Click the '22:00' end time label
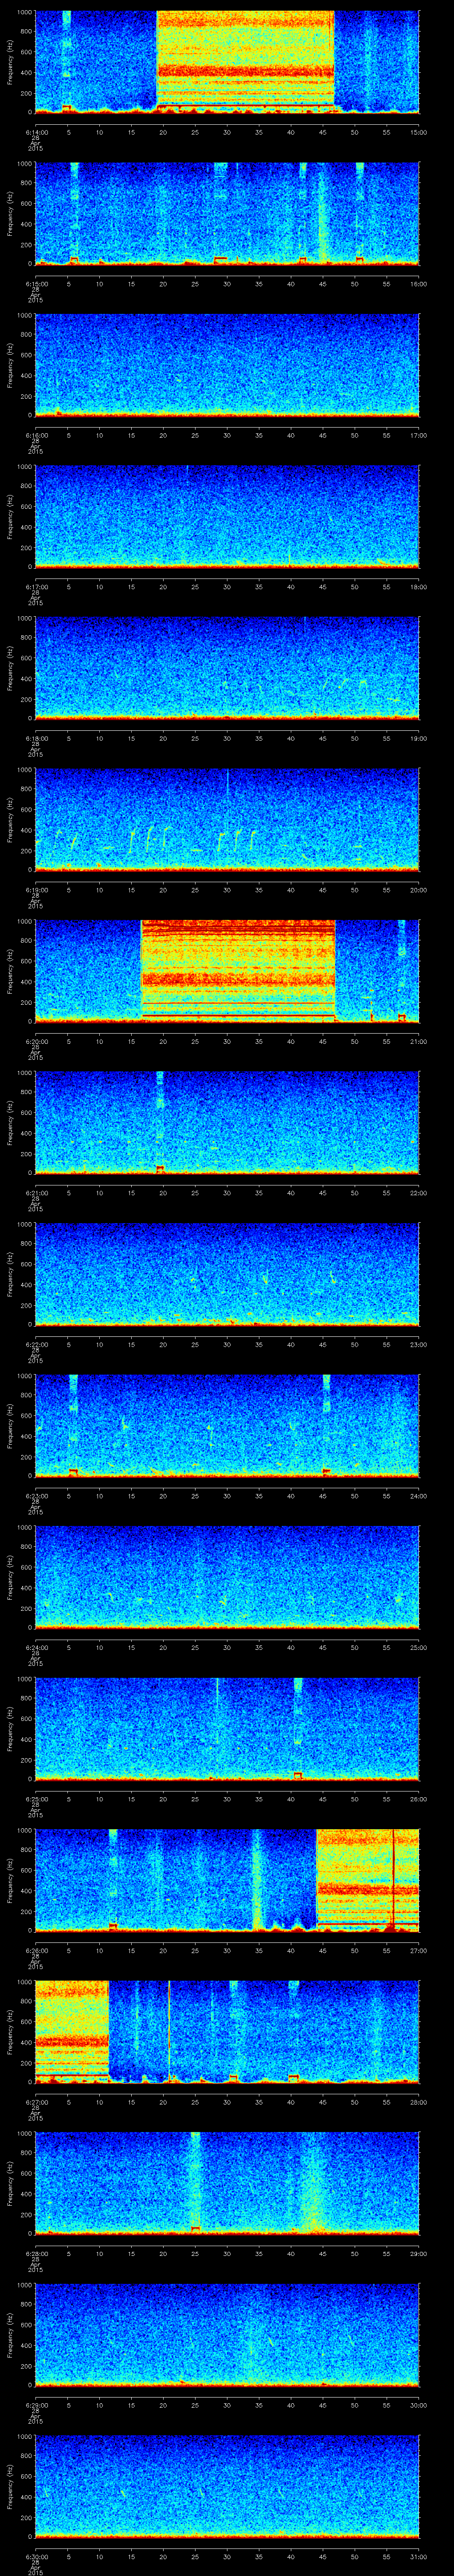The image size is (454, 2576). pyautogui.click(x=419, y=1193)
